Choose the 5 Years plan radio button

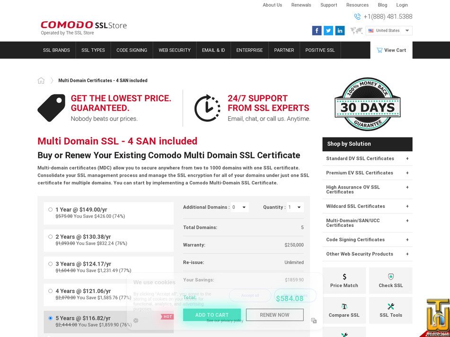point(51,318)
